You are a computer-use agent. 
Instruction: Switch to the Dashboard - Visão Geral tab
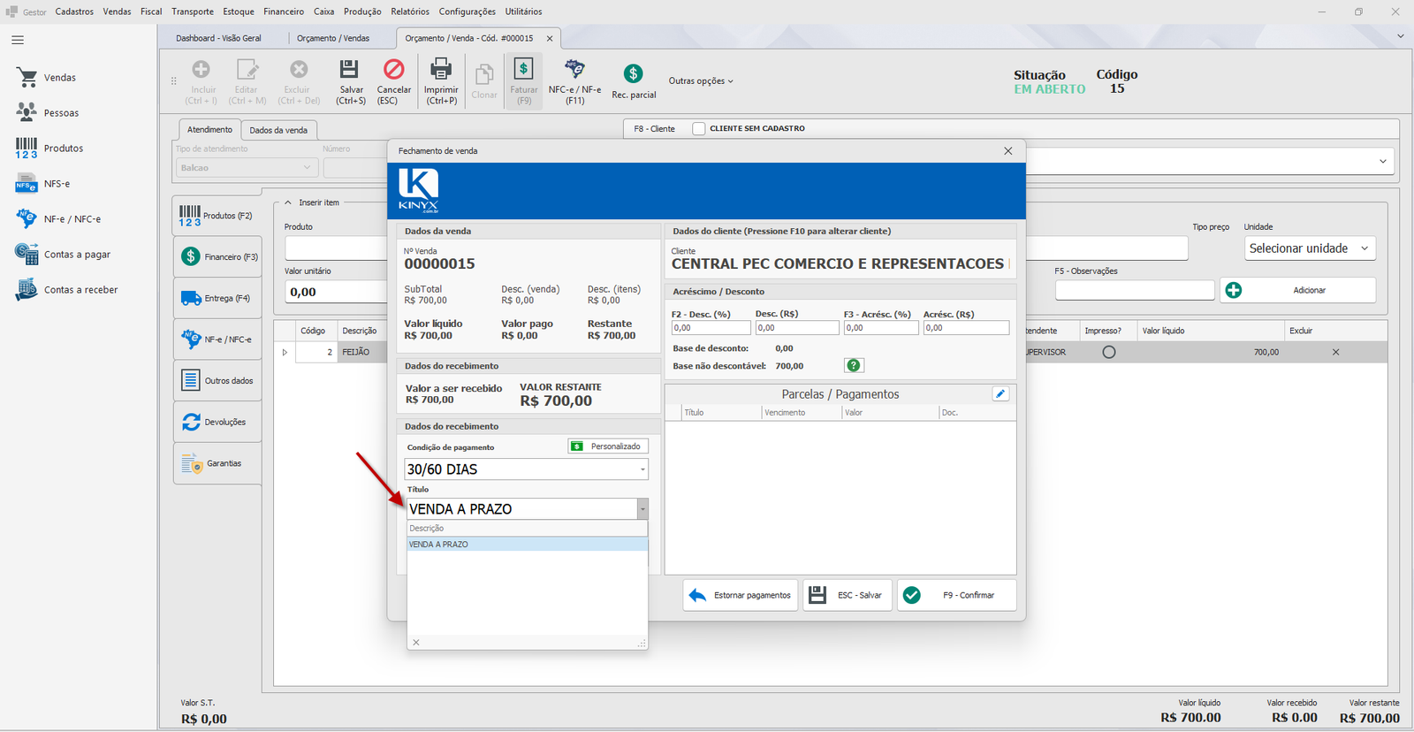218,39
